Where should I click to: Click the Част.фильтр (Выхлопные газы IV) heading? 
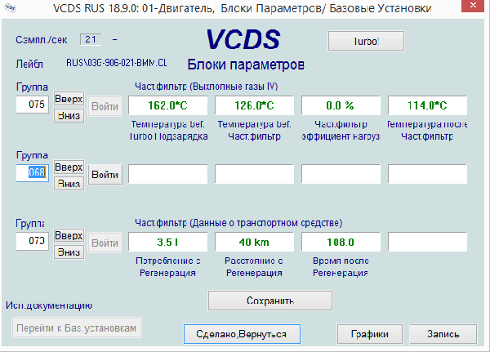point(207,87)
